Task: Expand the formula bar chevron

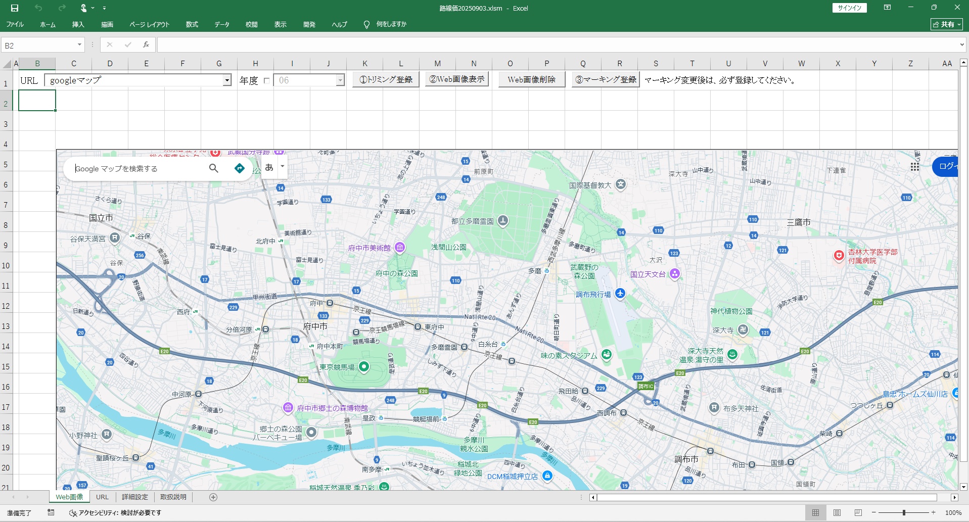Action: click(961, 45)
